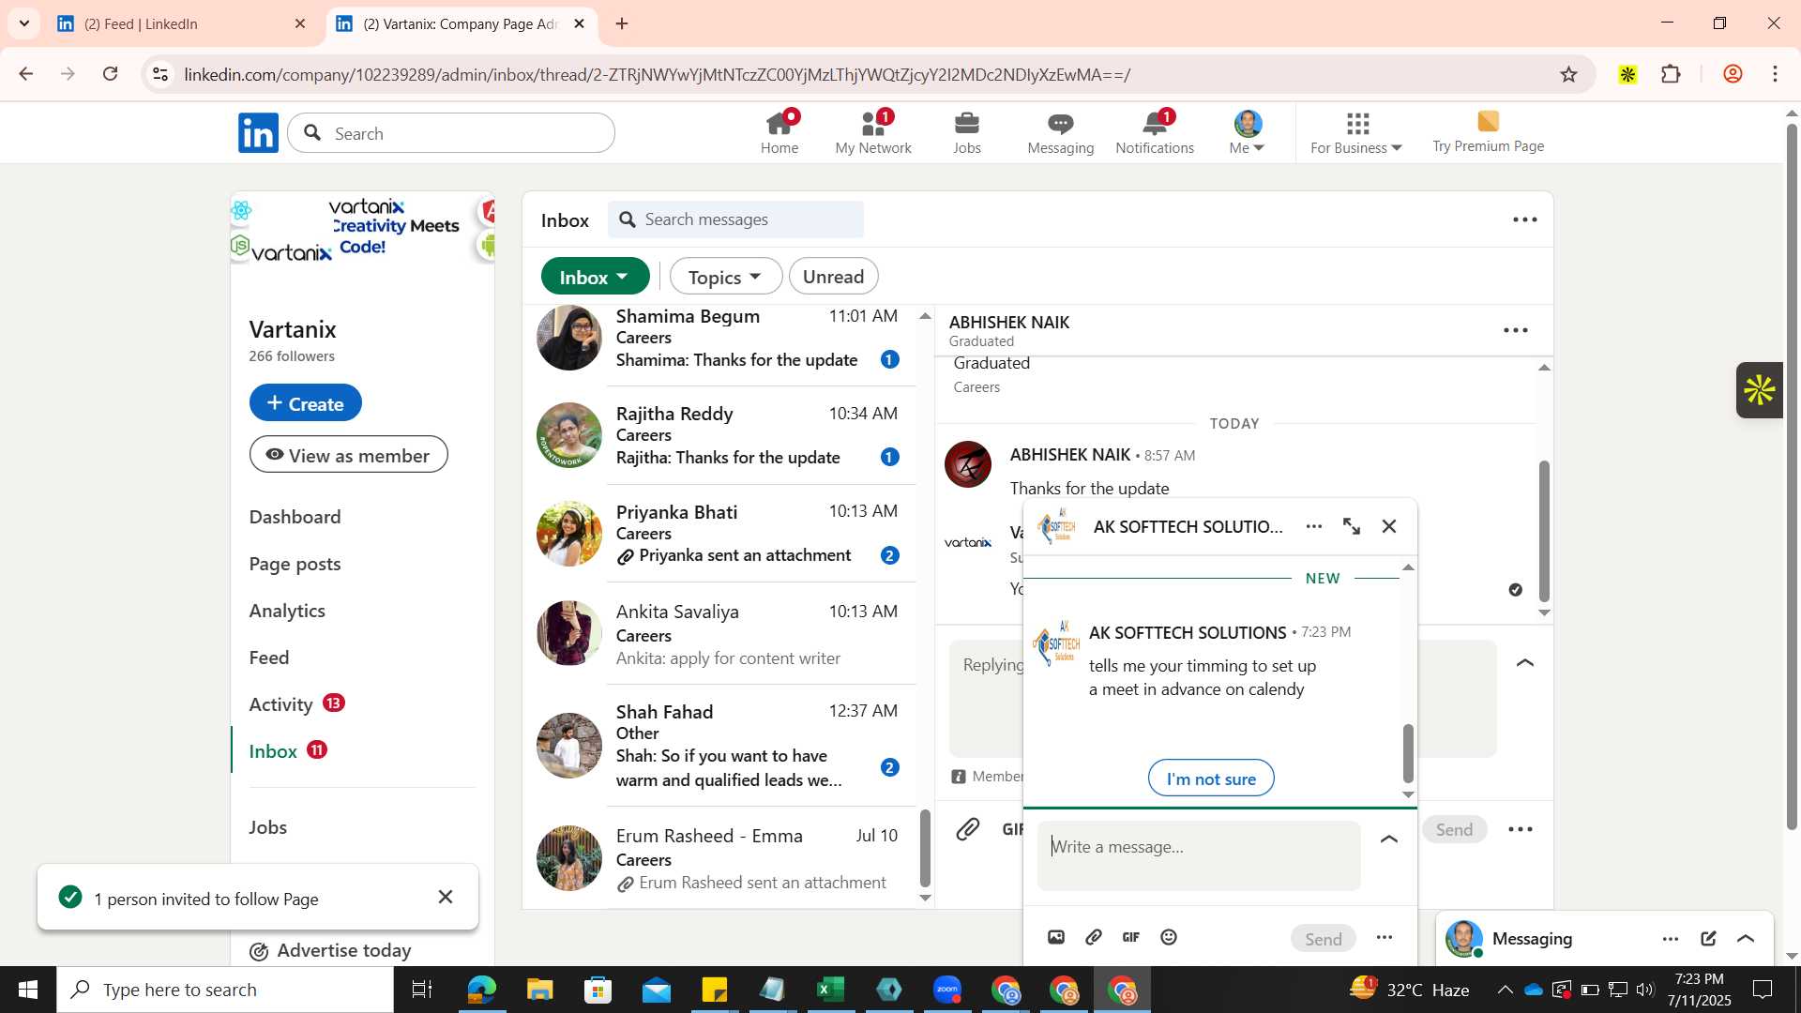1801x1013 pixels.
Task: Open inbox more options ellipsis
Action: point(1525,219)
